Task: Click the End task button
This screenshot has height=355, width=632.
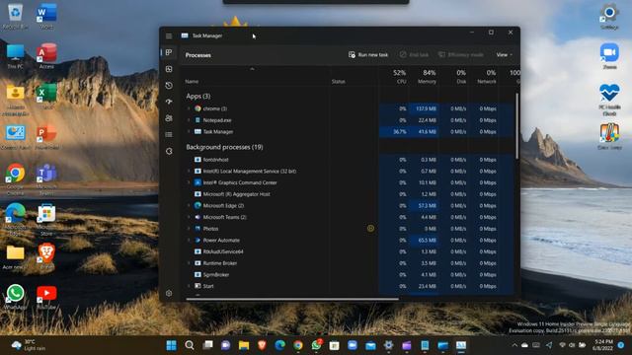Action: 414,55
